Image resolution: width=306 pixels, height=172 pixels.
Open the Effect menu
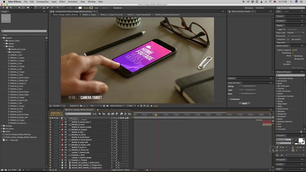tap(62, 2)
